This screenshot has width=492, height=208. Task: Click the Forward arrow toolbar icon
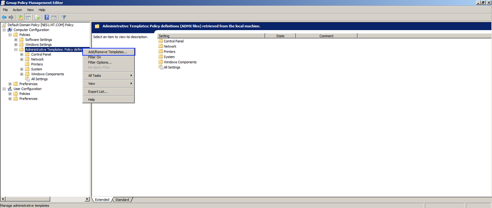click(x=11, y=18)
